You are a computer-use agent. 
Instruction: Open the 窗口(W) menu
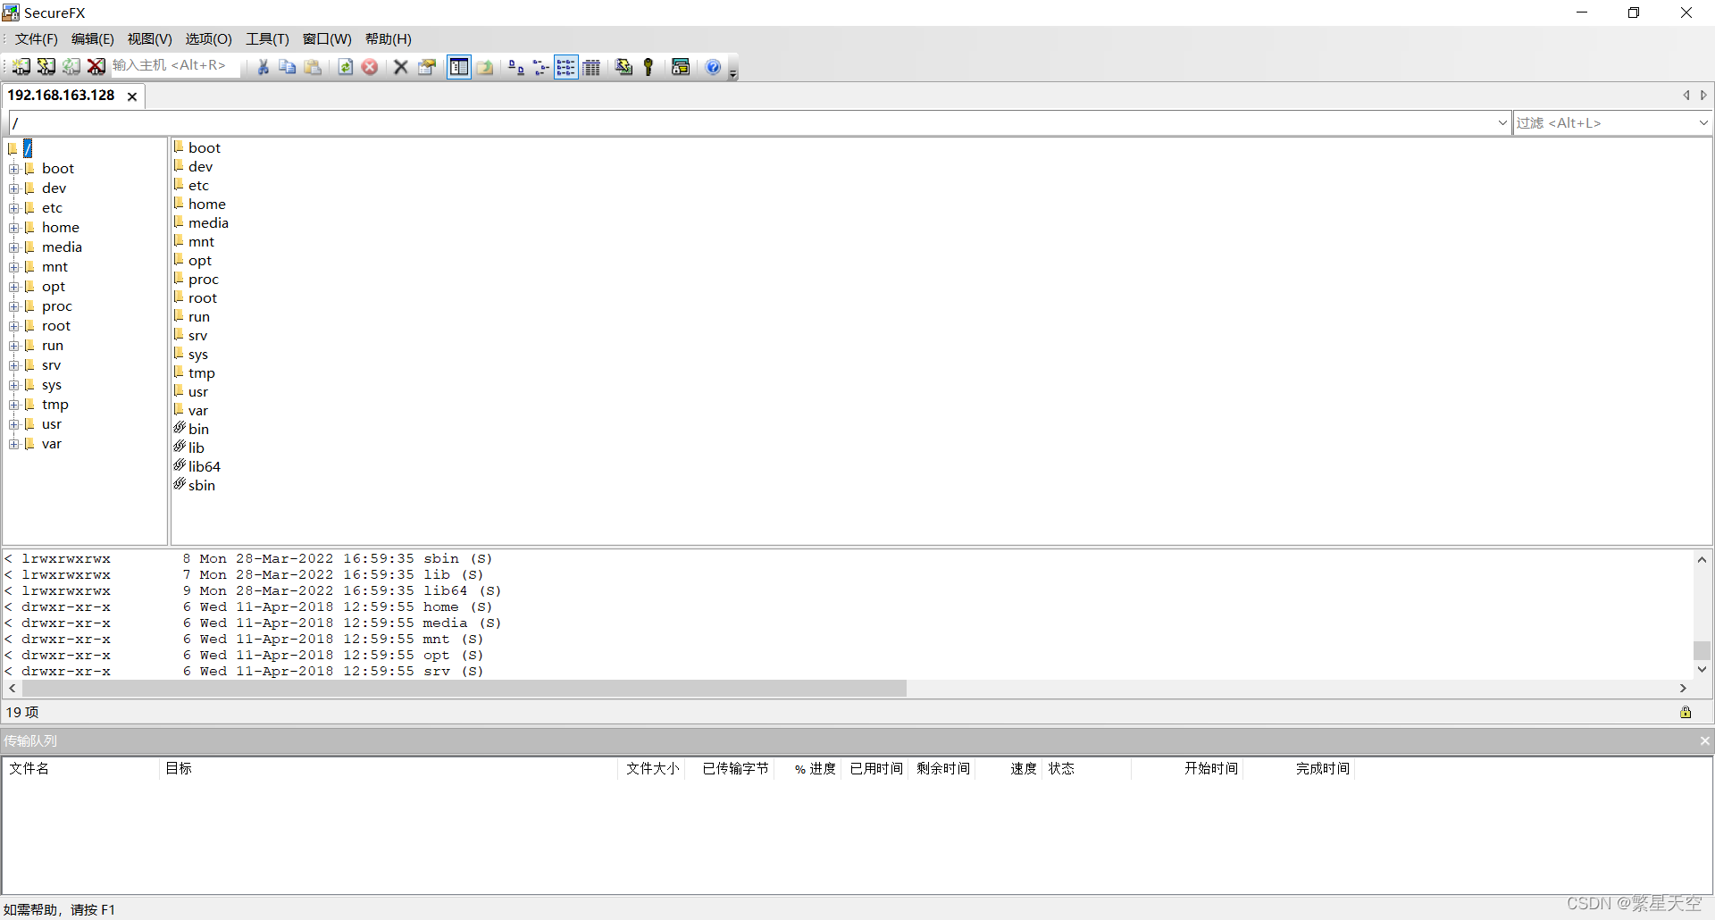[x=327, y=39]
